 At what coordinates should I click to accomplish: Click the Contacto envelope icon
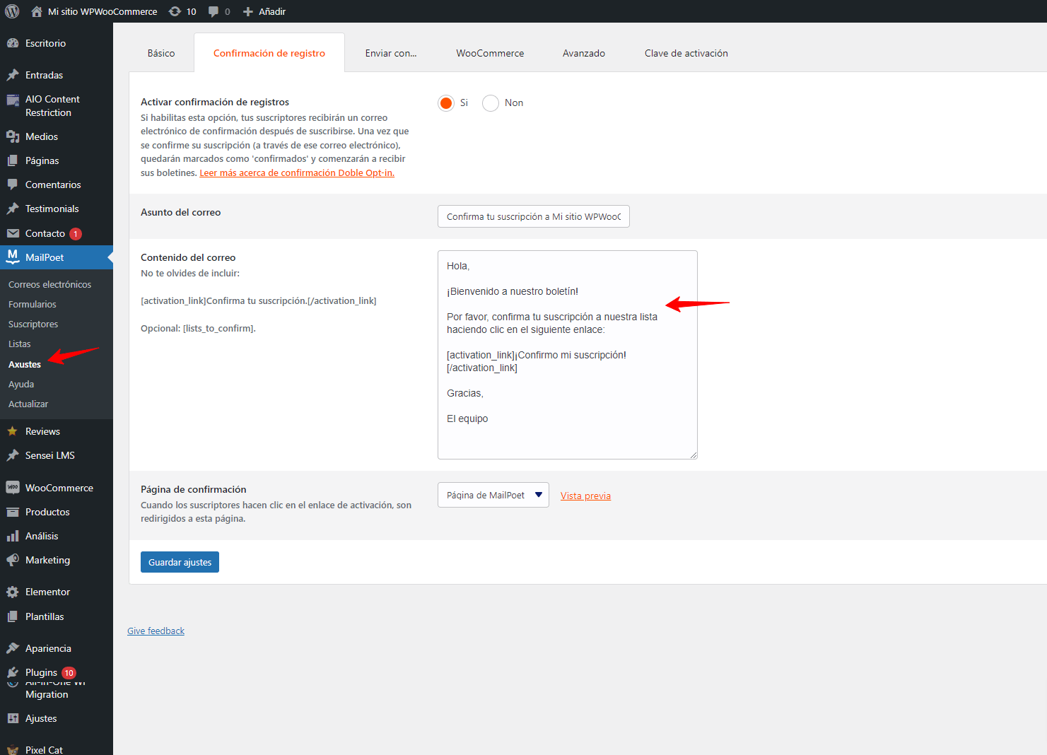[13, 233]
